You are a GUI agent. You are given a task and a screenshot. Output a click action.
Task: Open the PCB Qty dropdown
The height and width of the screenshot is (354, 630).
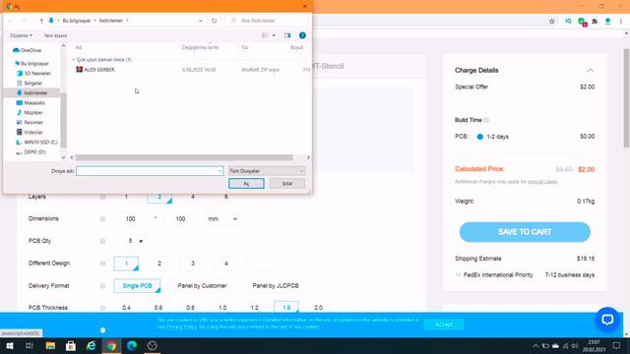[x=130, y=241]
